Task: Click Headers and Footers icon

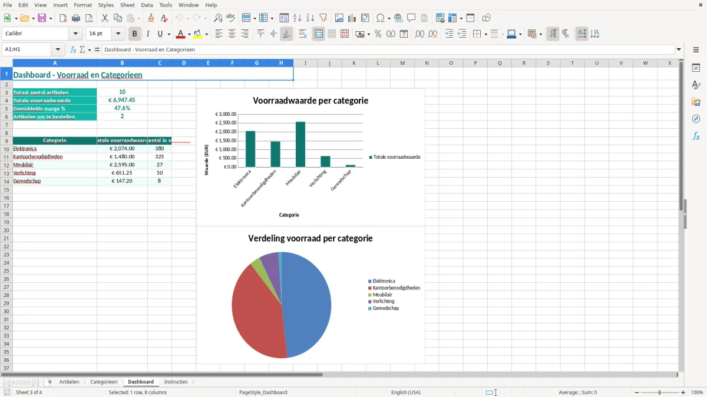Action: [x=424, y=18]
